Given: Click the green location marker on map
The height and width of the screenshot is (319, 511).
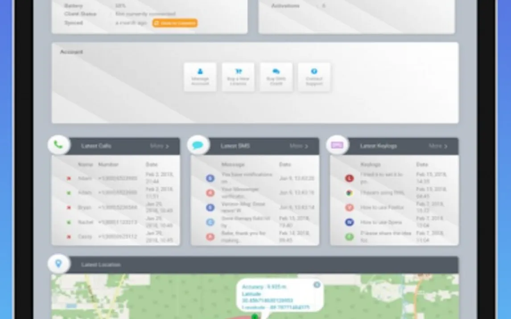Looking at the screenshot, I should [x=255, y=316].
